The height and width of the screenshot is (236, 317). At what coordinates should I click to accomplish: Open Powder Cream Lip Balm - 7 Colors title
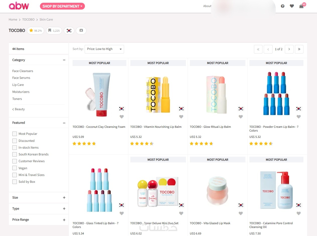click(x=274, y=129)
